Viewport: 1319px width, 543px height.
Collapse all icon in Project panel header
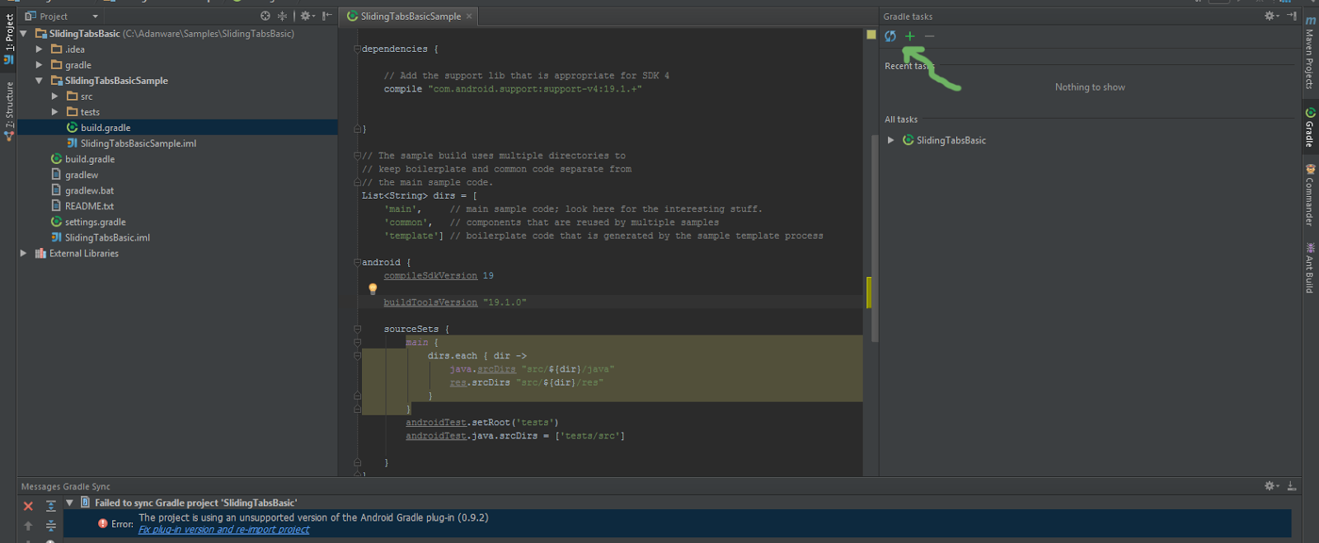[283, 16]
